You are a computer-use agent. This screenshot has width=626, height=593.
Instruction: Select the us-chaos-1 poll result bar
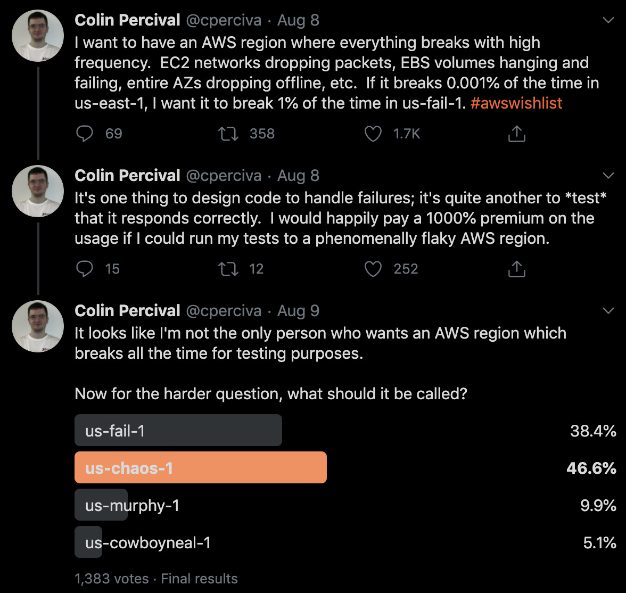click(x=200, y=467)
